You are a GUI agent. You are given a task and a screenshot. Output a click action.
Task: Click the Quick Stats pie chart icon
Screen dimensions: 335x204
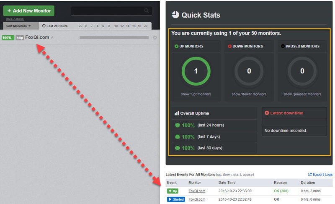(x=175, y=15)
